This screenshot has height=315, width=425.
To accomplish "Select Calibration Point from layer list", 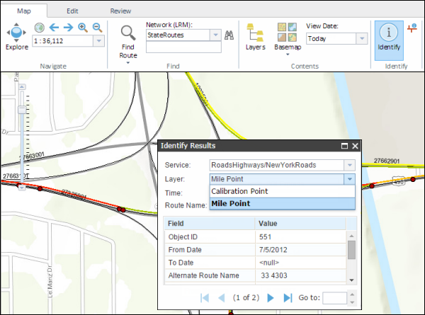I will pyautogui.click(x=239, y=191).
